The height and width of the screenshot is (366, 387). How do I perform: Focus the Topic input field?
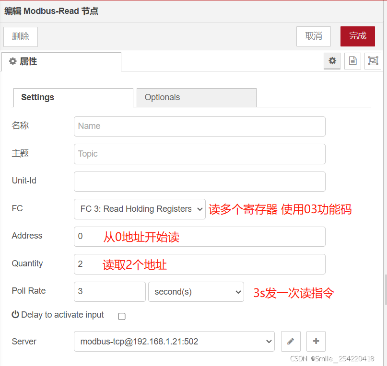pos(199,154)
